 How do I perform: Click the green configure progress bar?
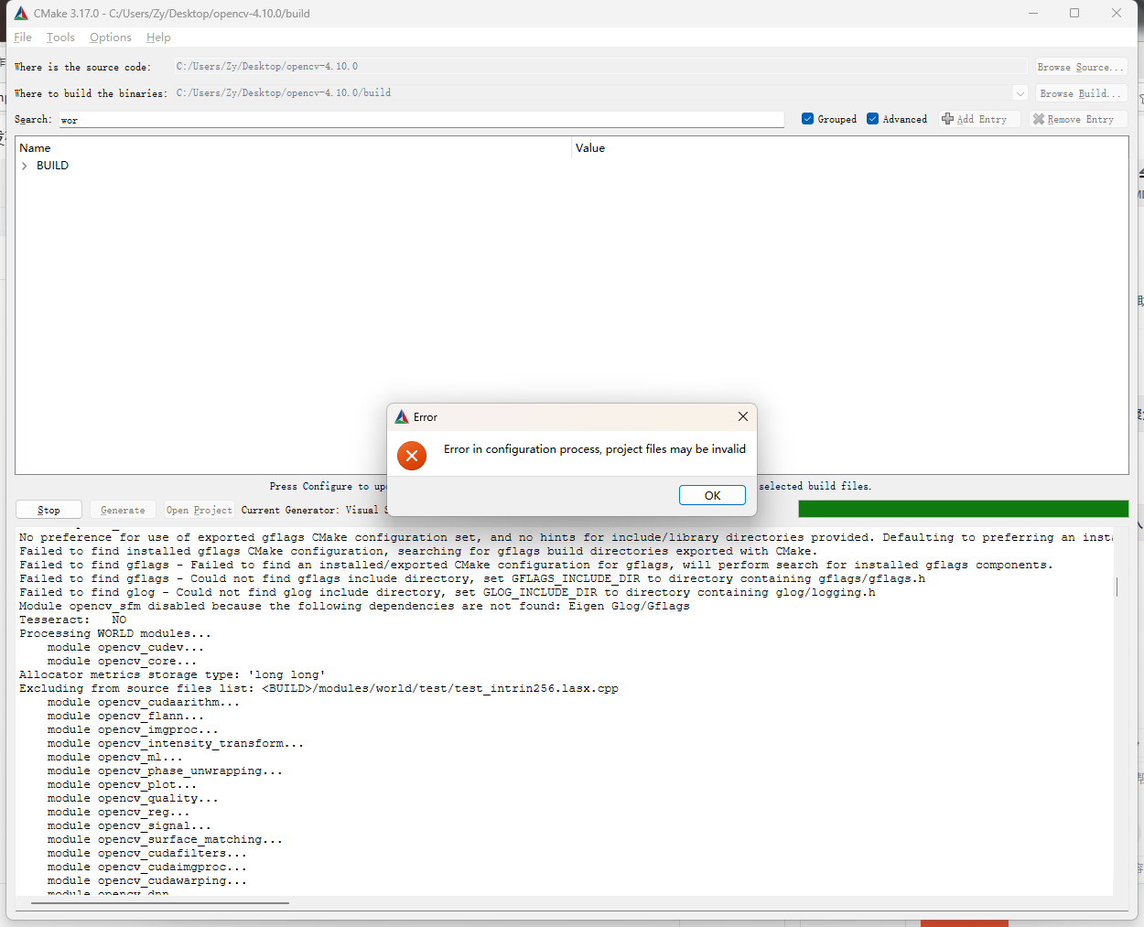pos(963,509)
